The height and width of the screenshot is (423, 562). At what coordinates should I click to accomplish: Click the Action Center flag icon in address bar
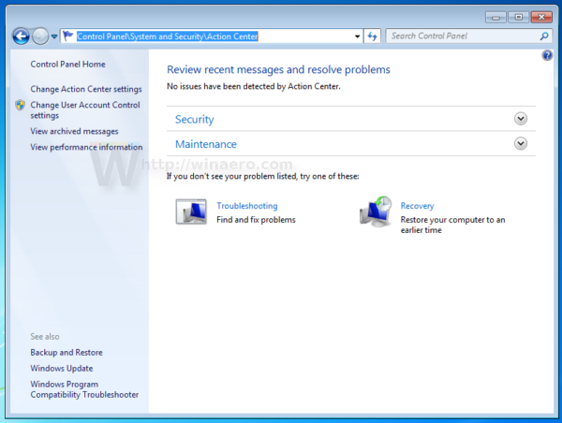(x=67, y=36)
